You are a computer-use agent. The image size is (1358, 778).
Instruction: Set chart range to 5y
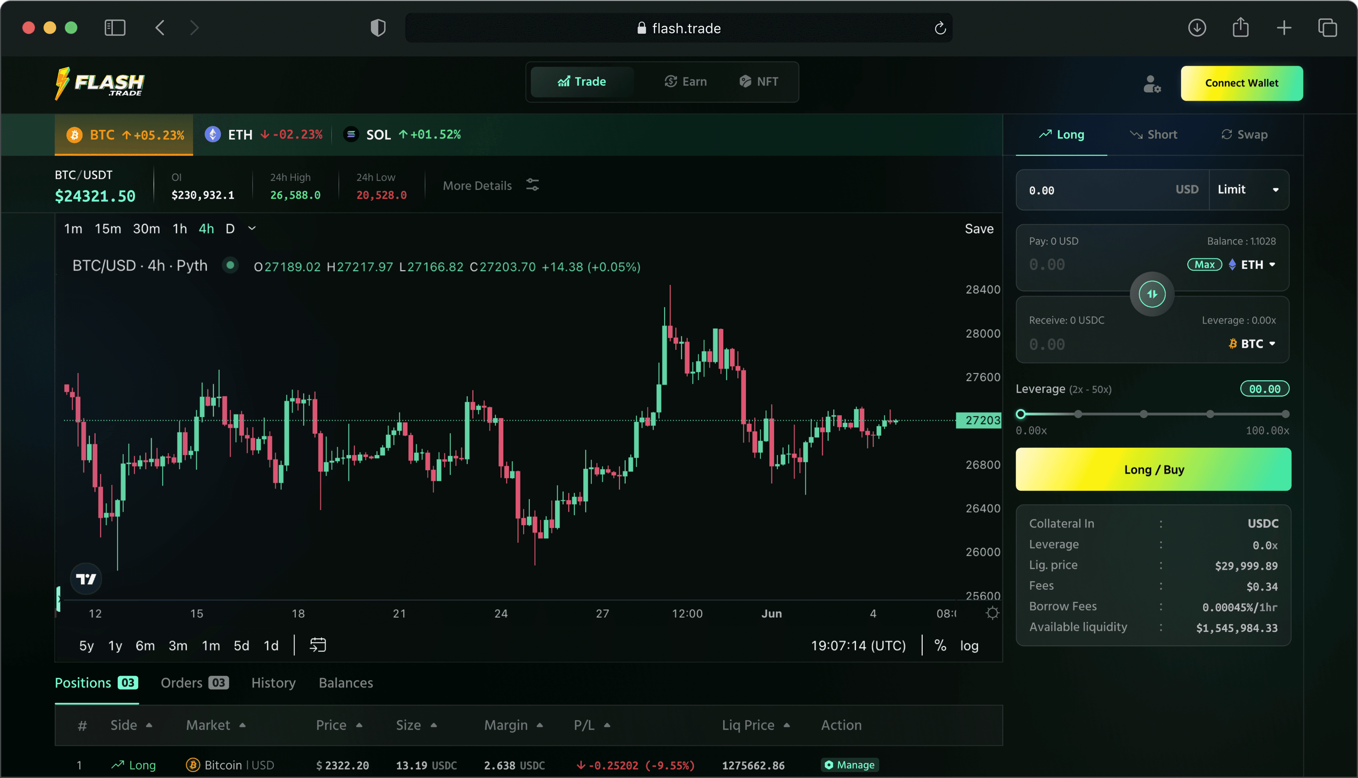tap(86, 645)
